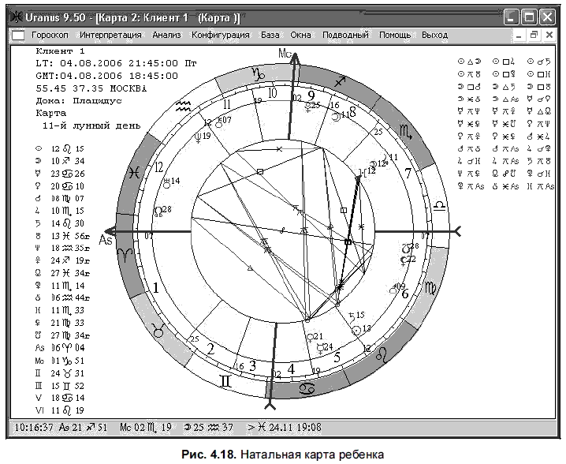
Task: Click the Mc label atop the chart
Action: [x=285, y=54]
